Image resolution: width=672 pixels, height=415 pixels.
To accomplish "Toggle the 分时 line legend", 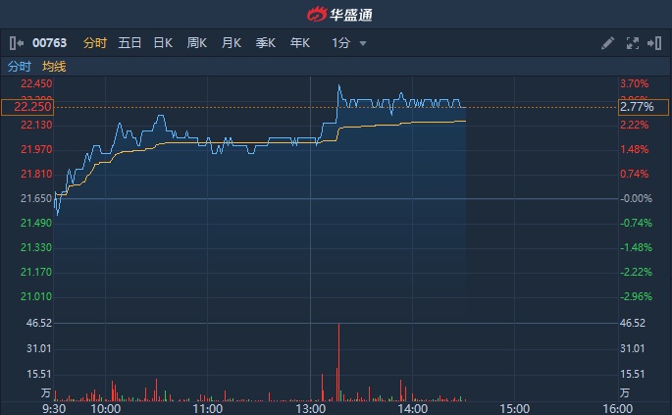I will click(20, 67).
